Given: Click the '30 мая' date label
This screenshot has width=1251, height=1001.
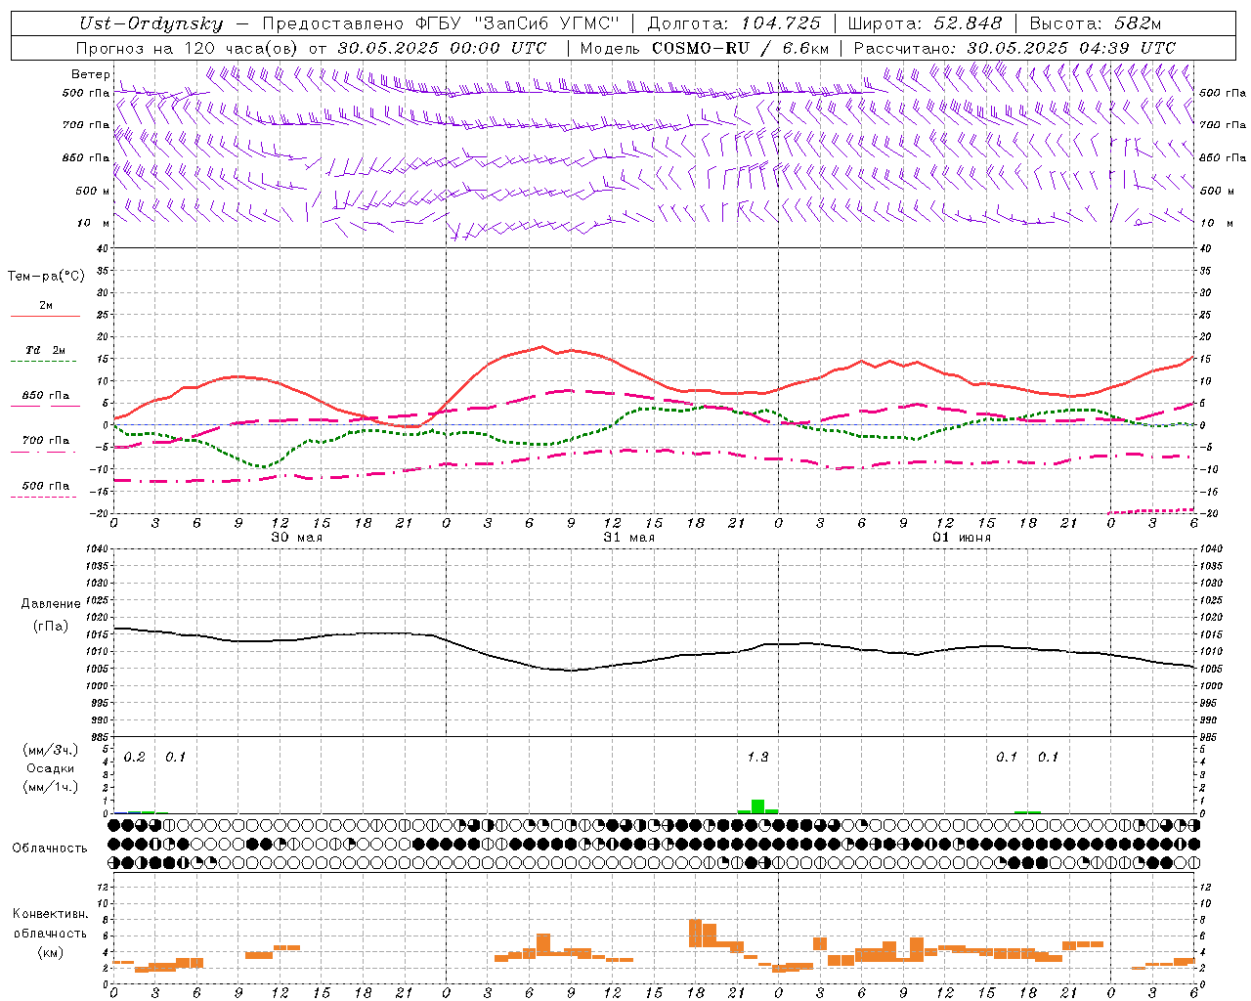Looking at the screenshot, I should (x=296, y=538).
